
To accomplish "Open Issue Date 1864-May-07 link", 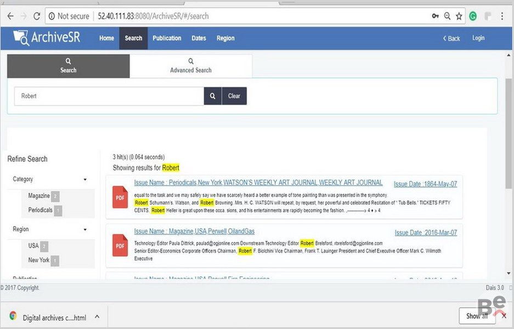I will 425,184.
